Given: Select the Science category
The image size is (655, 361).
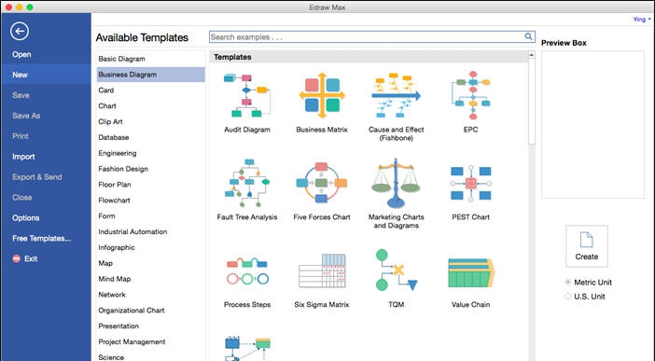Looking at the screenshot, I should coord(151,356).
